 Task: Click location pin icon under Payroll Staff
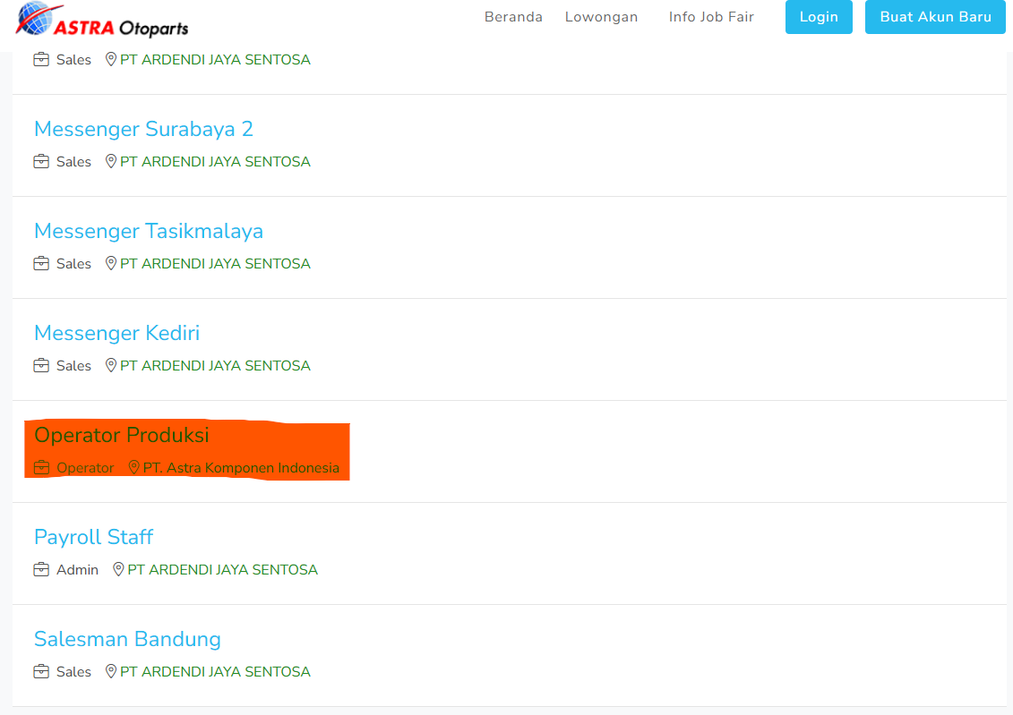tap(118, 569)
